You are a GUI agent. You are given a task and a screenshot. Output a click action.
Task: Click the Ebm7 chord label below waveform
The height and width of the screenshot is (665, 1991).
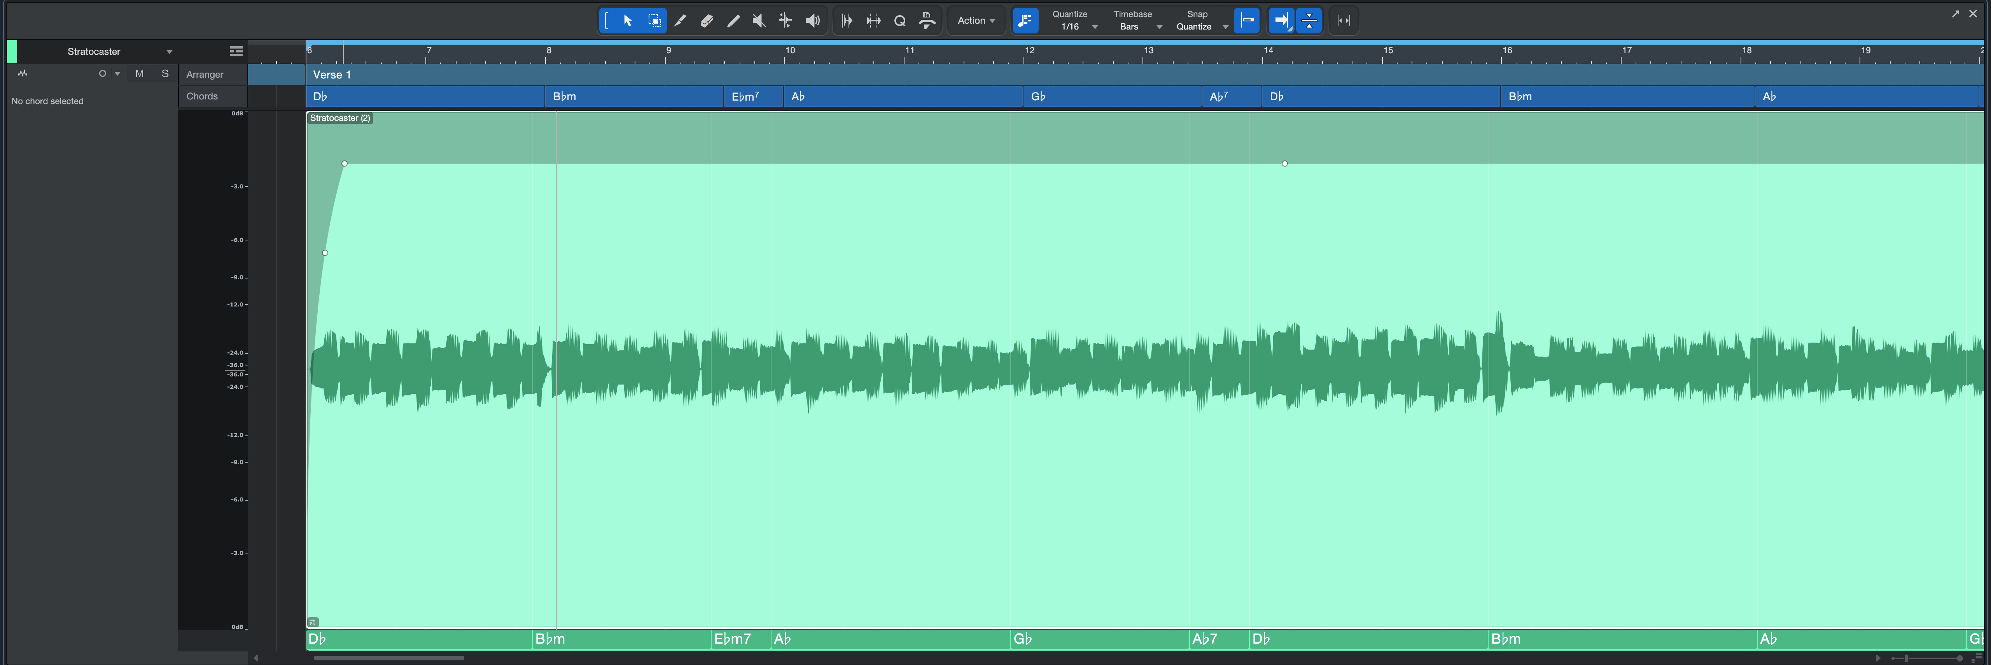(733, 639)
